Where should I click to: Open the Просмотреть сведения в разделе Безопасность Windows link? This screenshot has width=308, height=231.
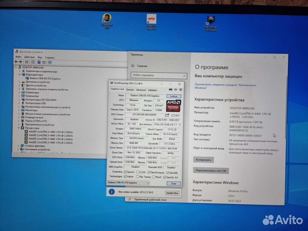pos(225,86)
